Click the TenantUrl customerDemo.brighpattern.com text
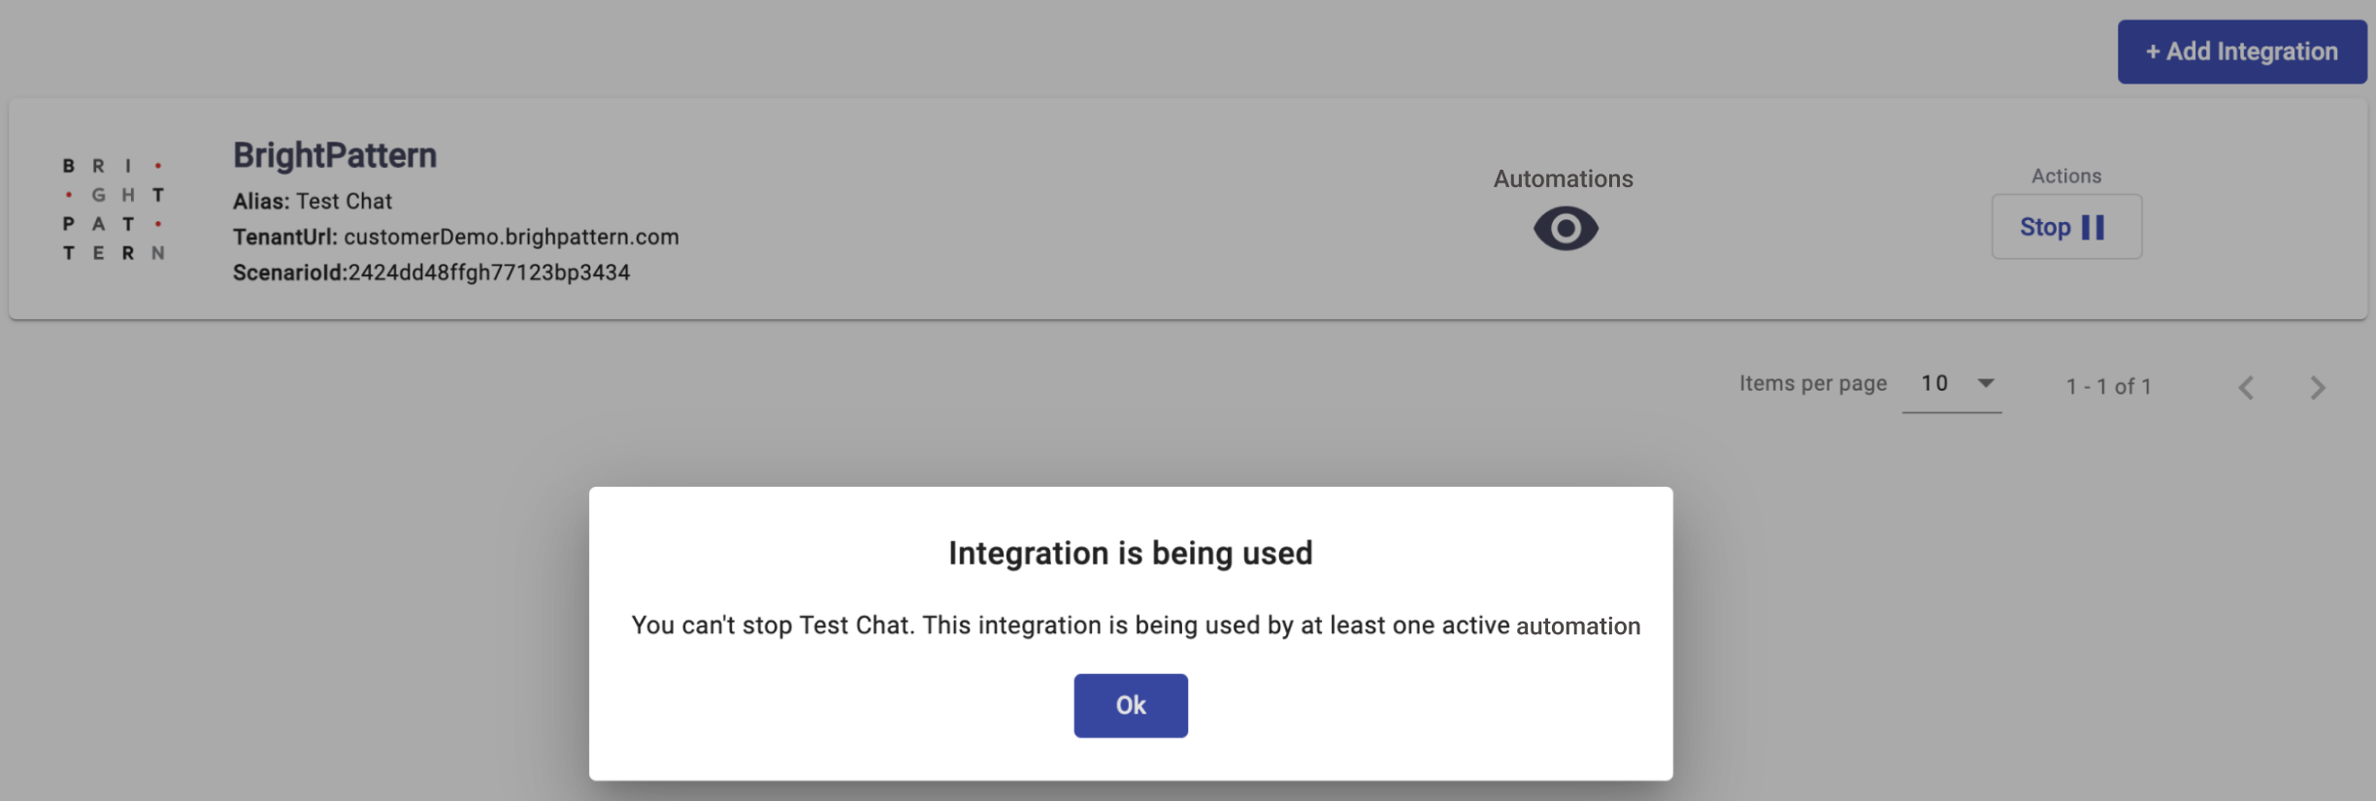The width and height of the screenshot is (2376, 801). [x=456, y=238]
